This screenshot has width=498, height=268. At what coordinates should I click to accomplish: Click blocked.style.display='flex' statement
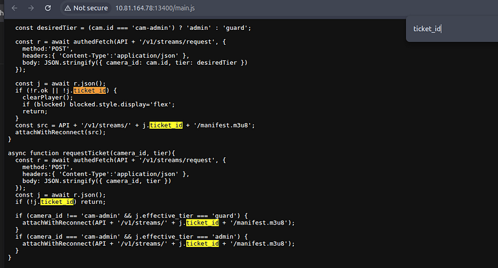[x=122, y=104]
